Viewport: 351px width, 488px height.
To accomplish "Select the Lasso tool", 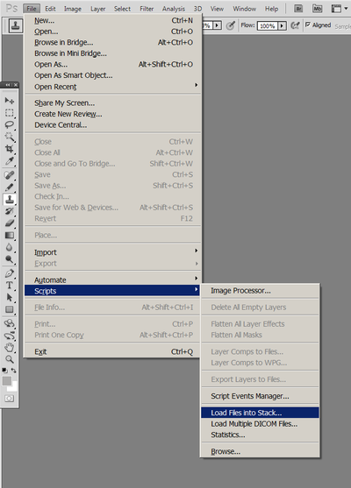I will point(10,124).
